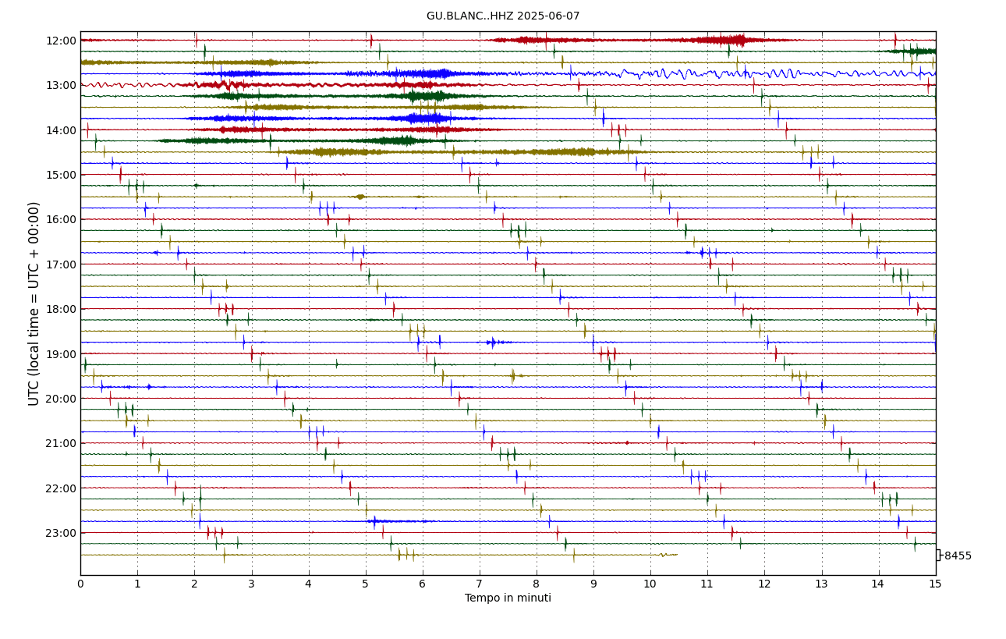Click the 17:00 time label

pos(62,264)
